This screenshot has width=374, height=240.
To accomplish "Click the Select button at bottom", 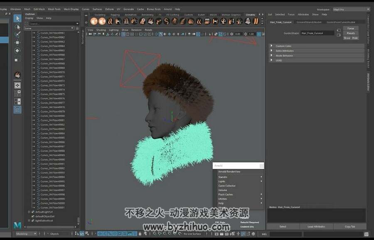I will pos(283,227).
